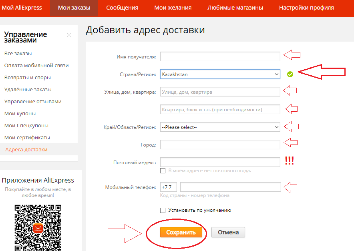Click the Сохранить button

click(181, 232)
